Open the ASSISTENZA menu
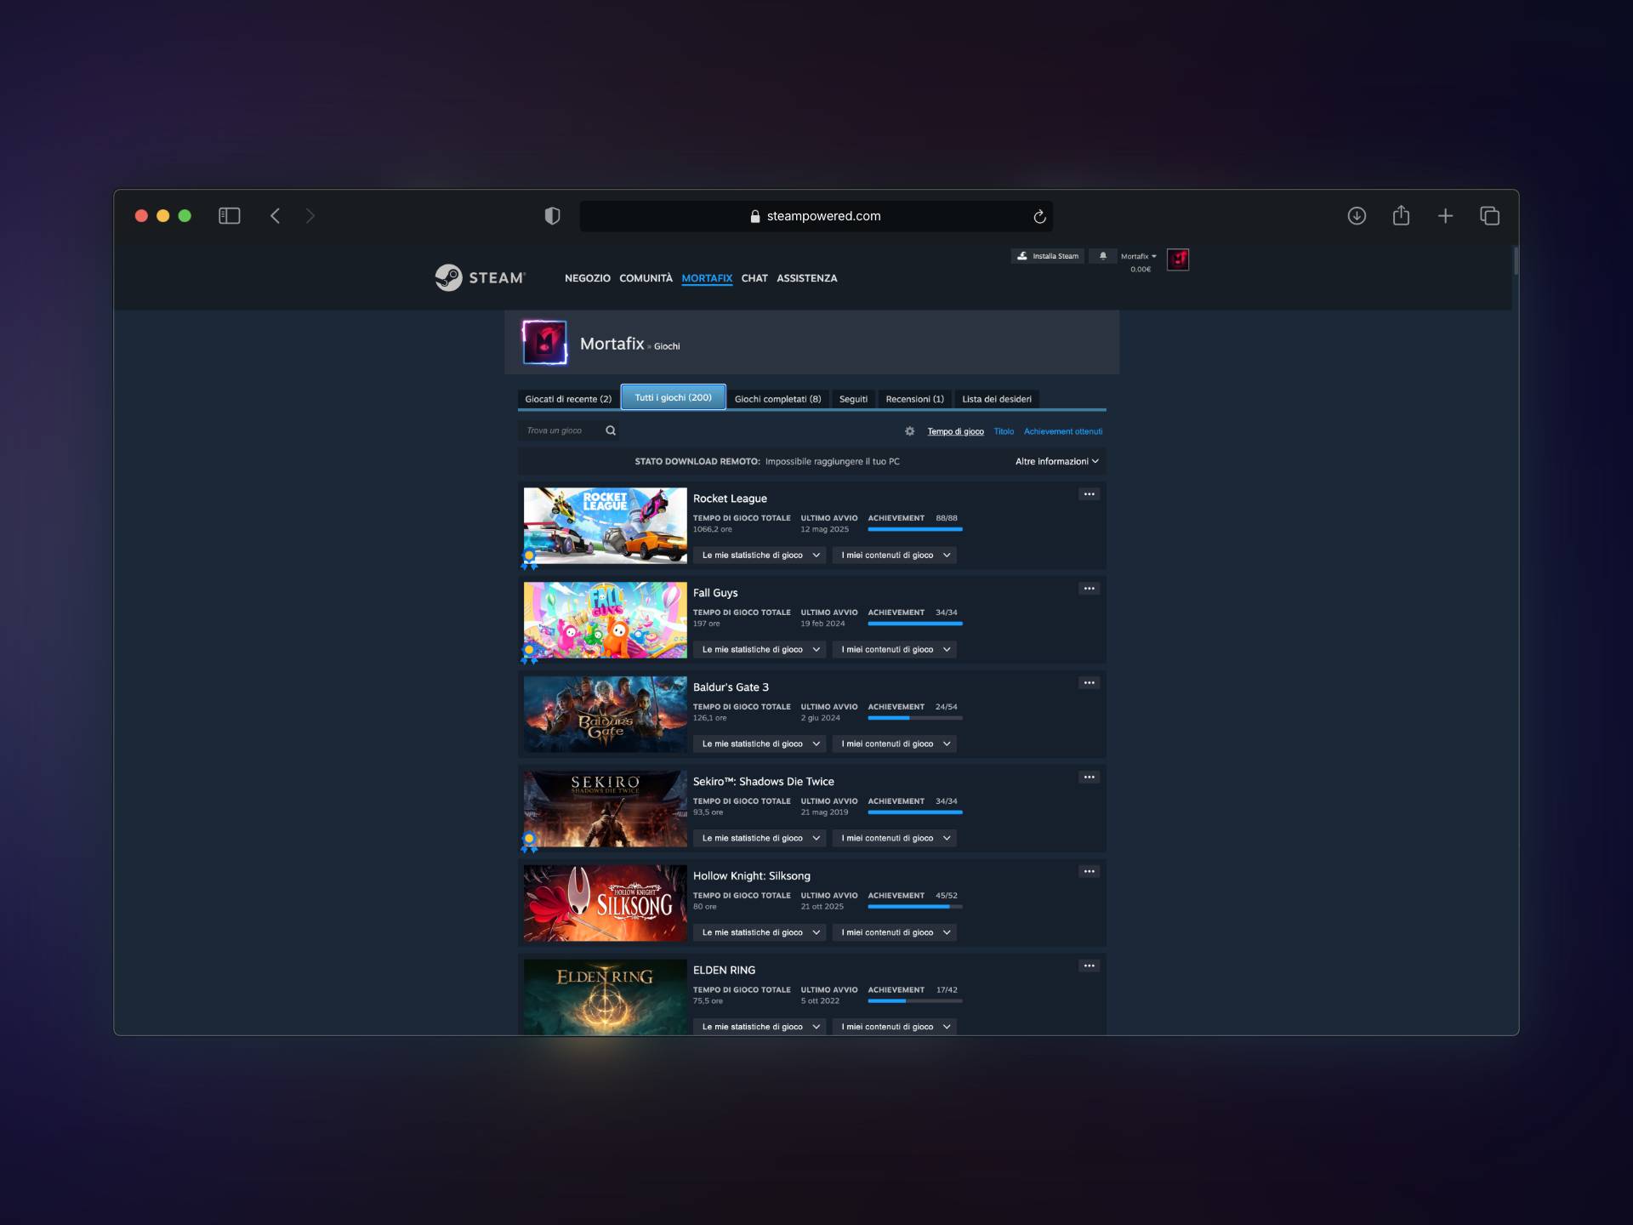Image resolution: width=1633 pixels, height=1225 pixels. coord(807,278)
